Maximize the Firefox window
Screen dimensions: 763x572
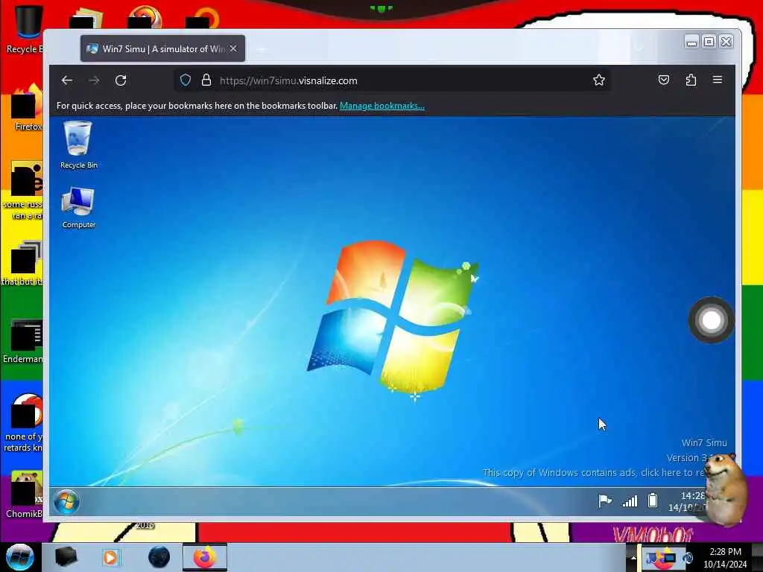(709, 42)
